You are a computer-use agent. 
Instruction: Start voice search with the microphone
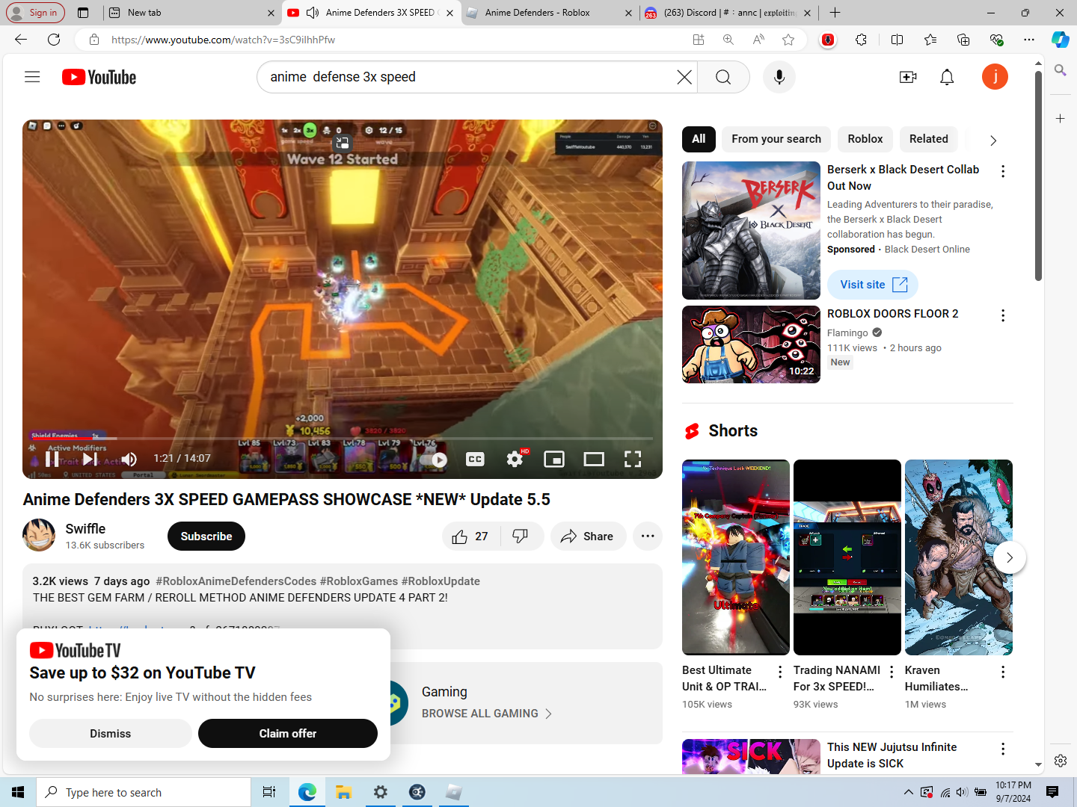[779, 77]
